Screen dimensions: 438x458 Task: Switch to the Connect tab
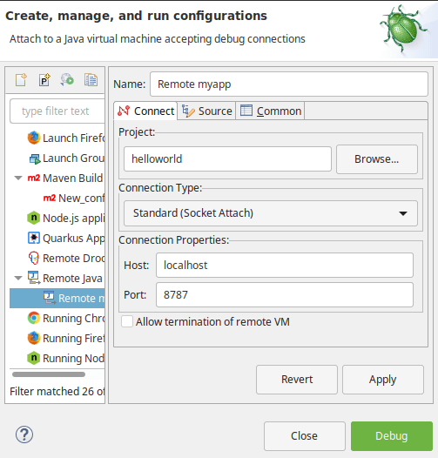coord(145,111)
